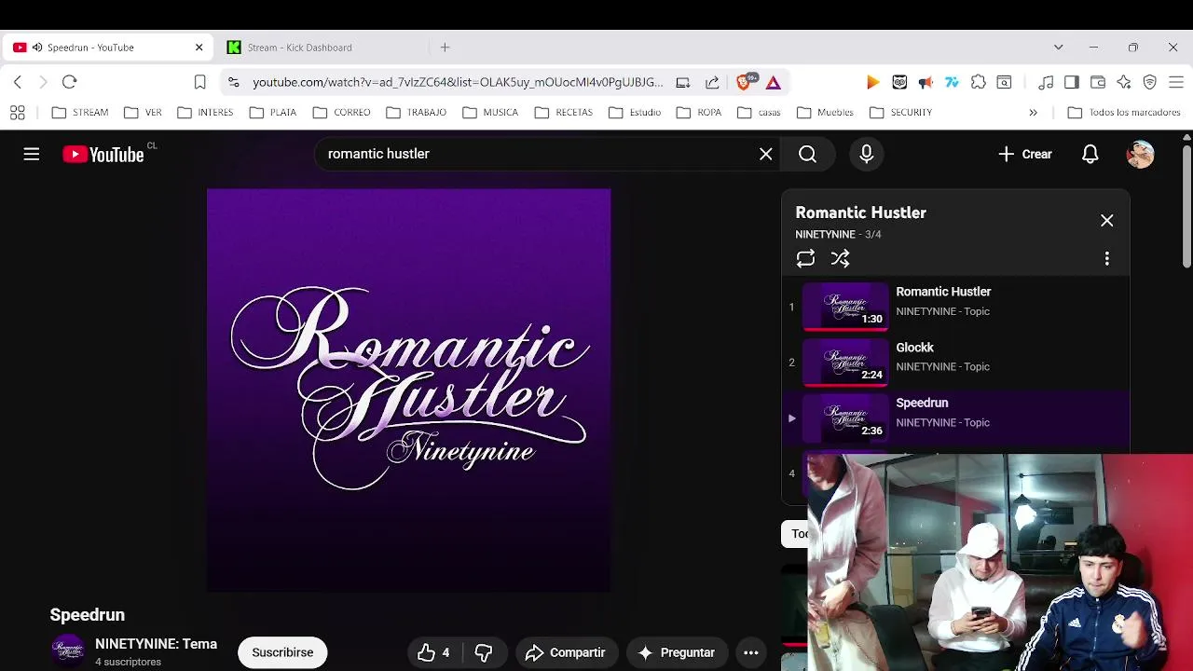Click the 7TV extension icon
This screenshot has height=671, width=1193.
(x=952, y=82)
